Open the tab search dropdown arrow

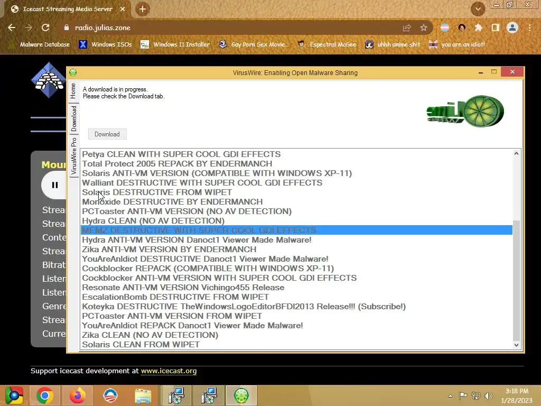(x=478, y=9)
